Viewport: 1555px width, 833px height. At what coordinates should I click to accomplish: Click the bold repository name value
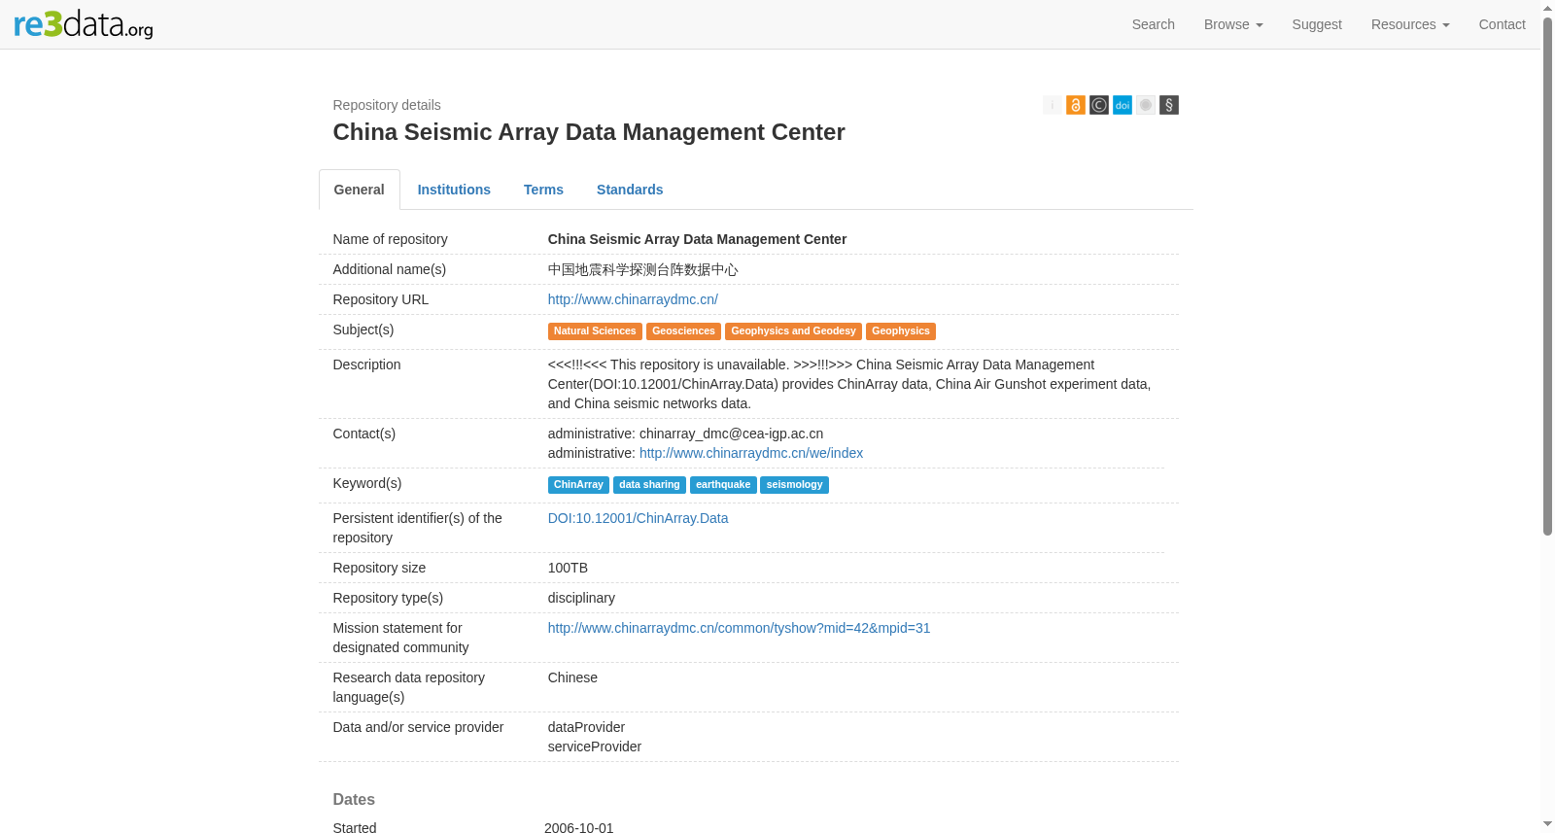point(697,239)
